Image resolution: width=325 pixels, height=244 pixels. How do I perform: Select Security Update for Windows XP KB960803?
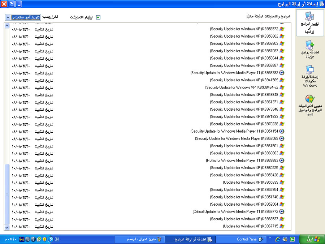[244, 153]
